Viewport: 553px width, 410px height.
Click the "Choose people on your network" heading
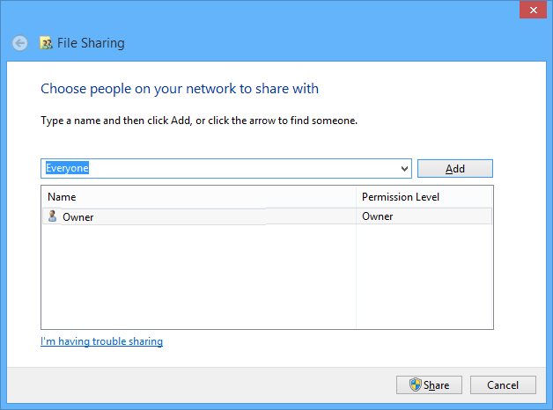[x=180, y=89]
